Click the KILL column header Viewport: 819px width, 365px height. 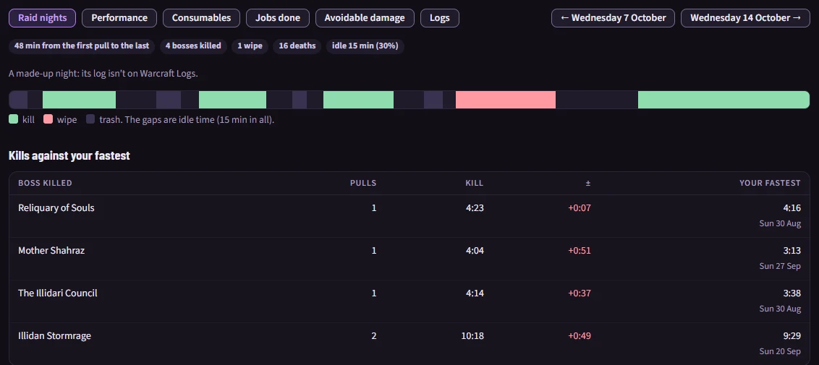475,183
